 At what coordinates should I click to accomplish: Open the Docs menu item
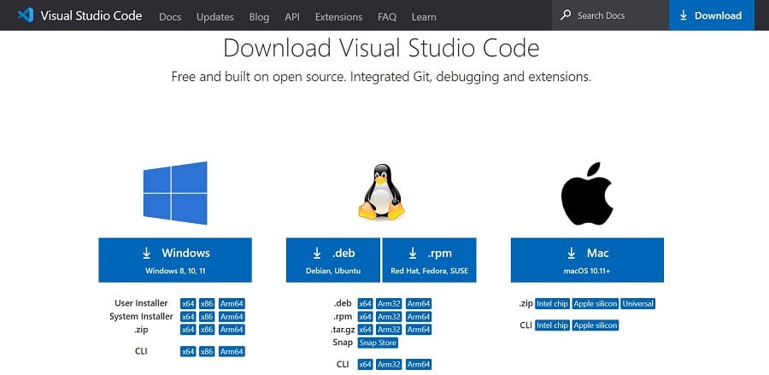coord(170,17)
